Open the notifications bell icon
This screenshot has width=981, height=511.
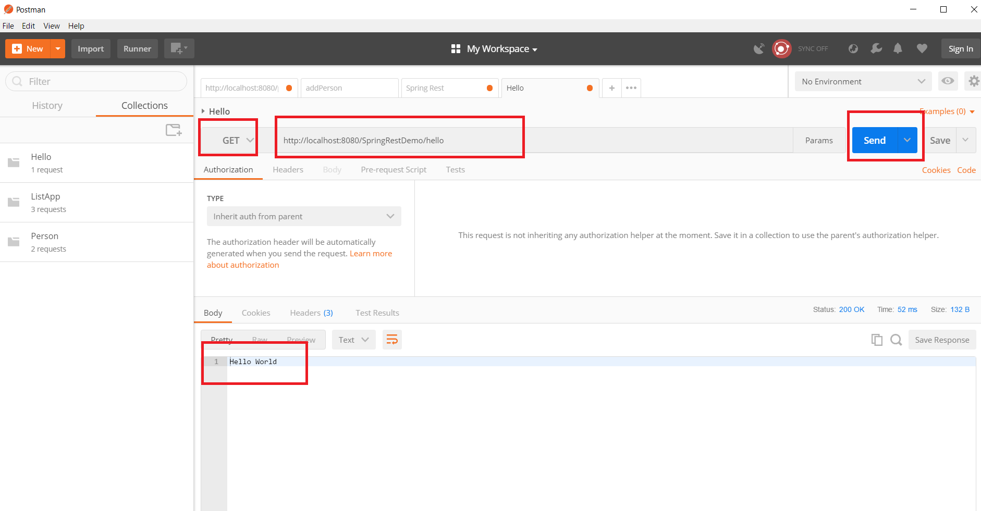(898, 48)
